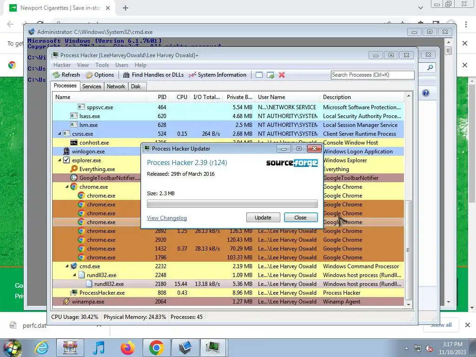This screenshot has width=476, height=357.
Task: Click the Search Processes input field
Action: coord(372,75)
